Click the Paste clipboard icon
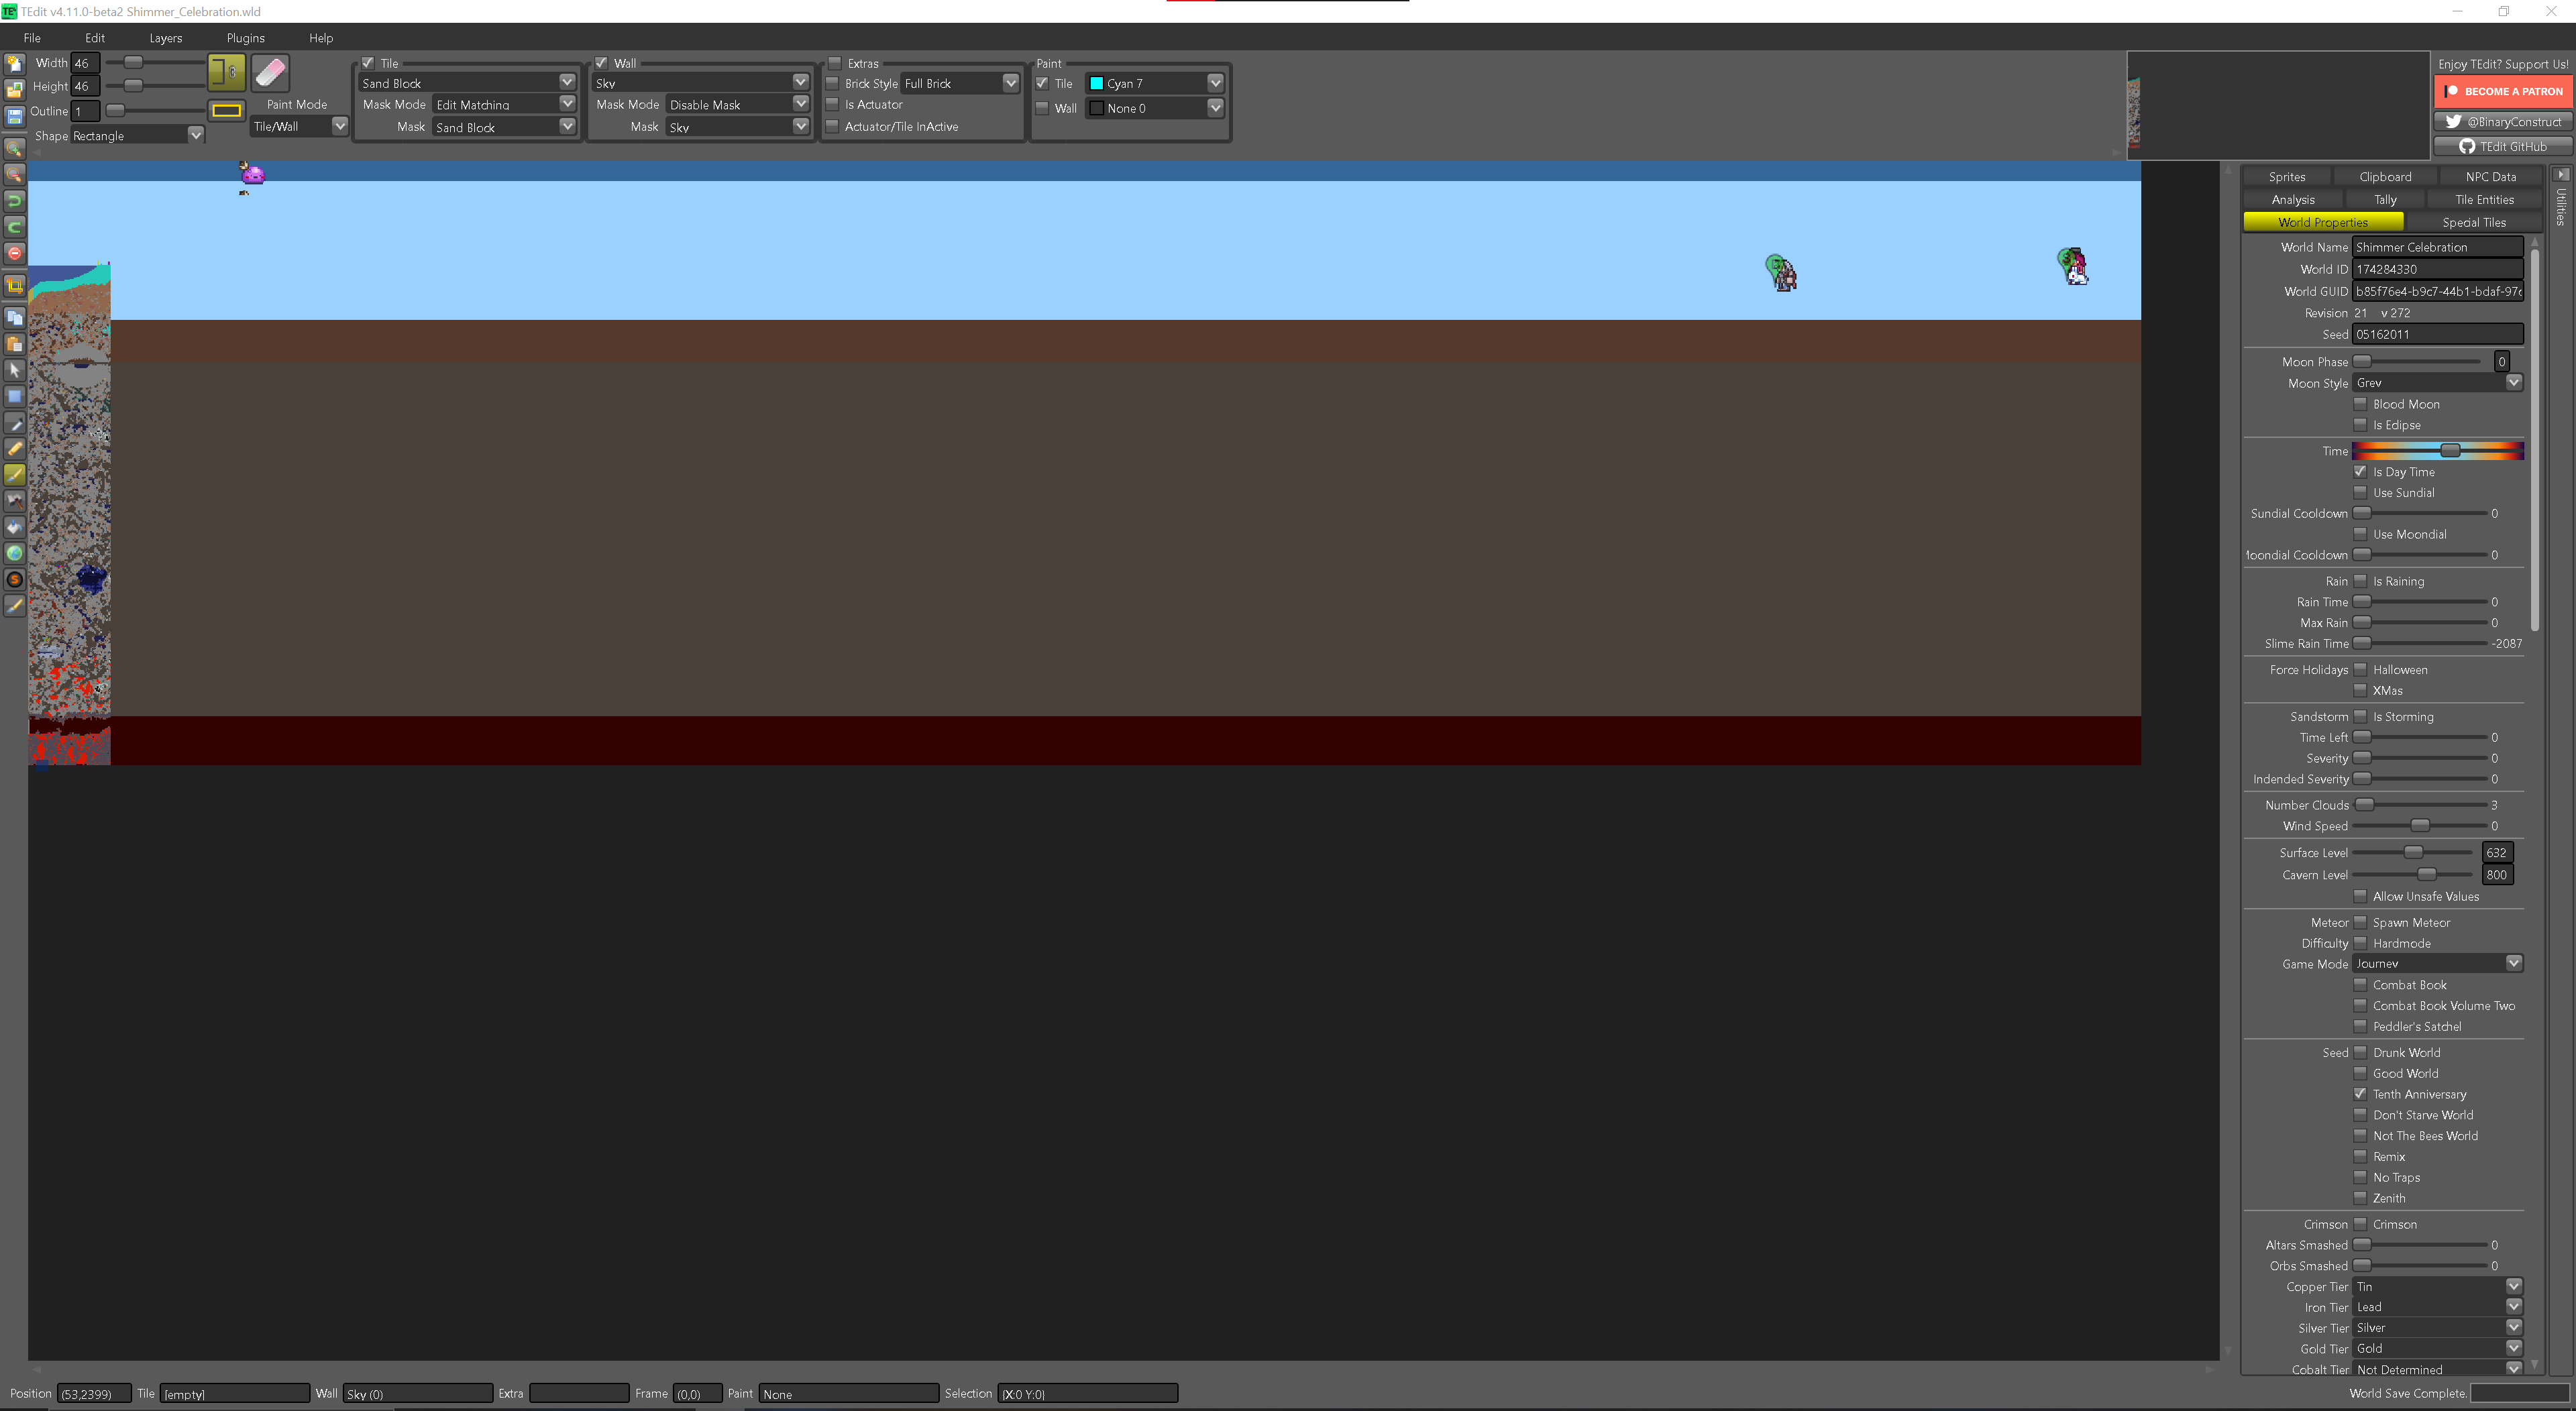The width and height of the screenshot is (2576, 1411). click(15, 344)
